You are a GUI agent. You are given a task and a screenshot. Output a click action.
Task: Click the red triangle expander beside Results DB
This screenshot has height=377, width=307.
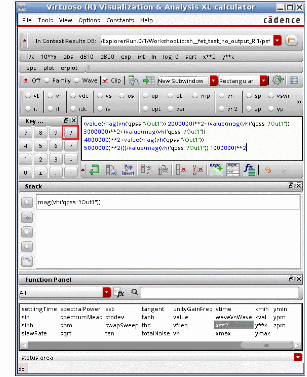pyautogui.click(x=24, y=40)
